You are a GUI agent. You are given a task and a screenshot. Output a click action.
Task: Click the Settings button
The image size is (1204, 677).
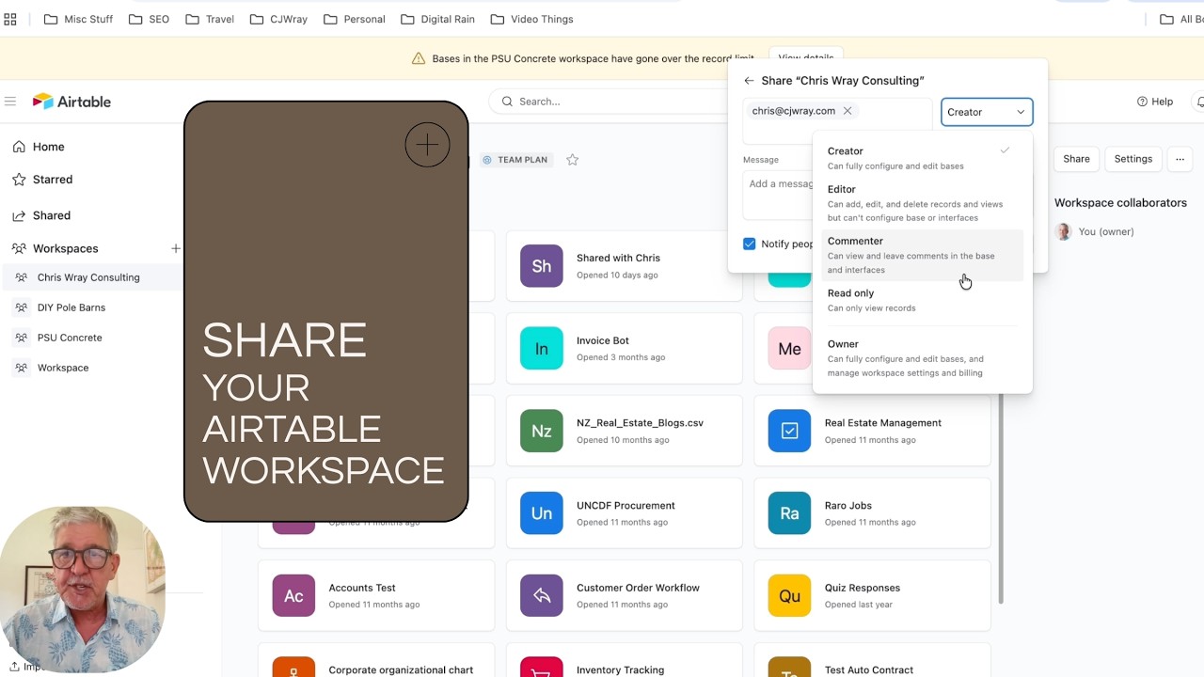(1133, 159)
